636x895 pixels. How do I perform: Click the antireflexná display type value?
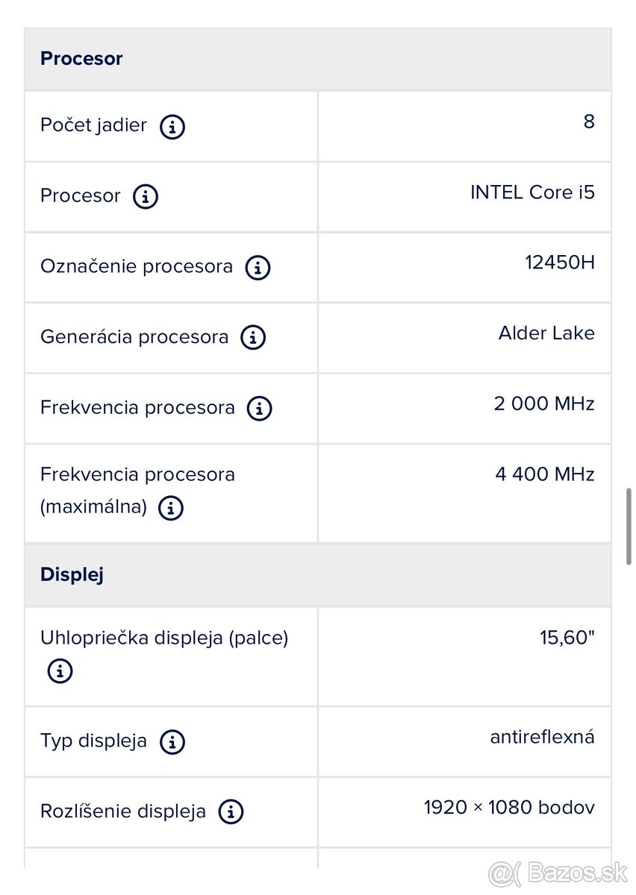(x=542, y=738)
